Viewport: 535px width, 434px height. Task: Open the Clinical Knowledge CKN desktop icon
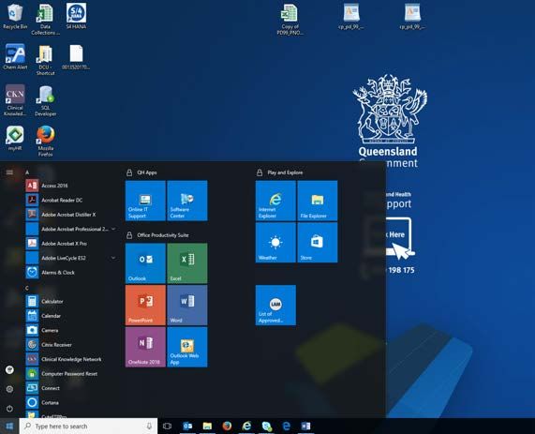(x=15, y=100)
